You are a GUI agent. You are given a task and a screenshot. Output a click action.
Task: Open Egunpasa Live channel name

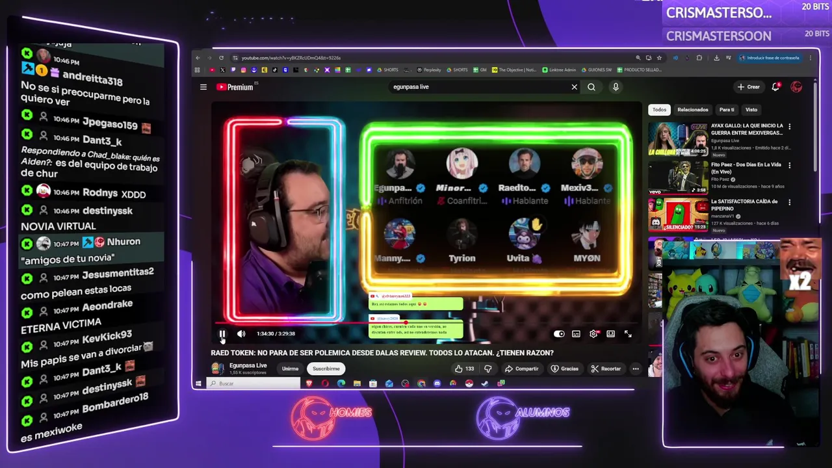[x=248, y=365]
